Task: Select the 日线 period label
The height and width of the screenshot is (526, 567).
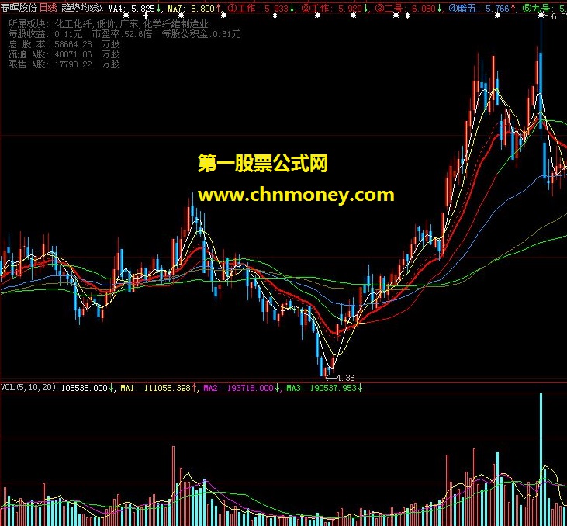Action: [48, 8]
